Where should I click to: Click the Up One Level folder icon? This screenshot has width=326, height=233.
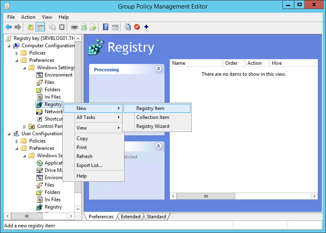click(31, 27)
